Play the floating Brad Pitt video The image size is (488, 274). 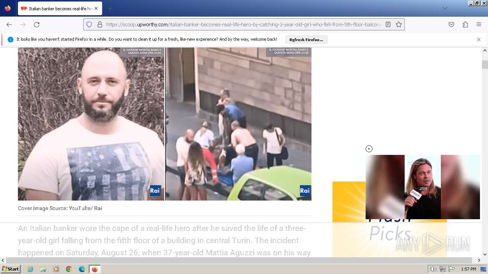[423, 187]
